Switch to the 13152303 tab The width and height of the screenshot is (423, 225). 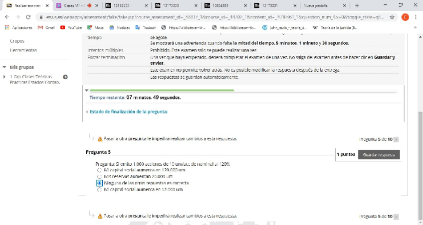tap(121, 5)
